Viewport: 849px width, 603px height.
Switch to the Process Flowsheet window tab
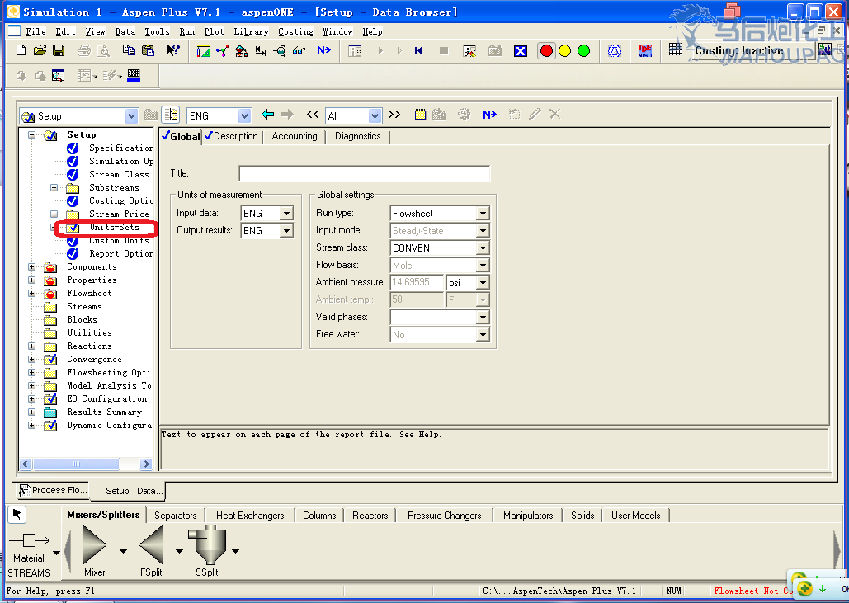(53, 491)
